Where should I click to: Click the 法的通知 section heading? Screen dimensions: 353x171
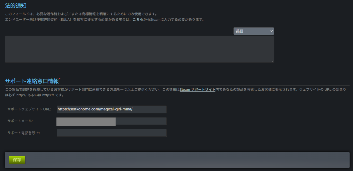pyautogui.click(x=16, y=6)
